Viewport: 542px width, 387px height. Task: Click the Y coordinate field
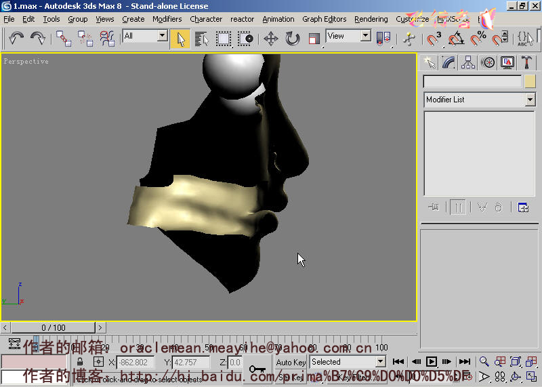190,363
